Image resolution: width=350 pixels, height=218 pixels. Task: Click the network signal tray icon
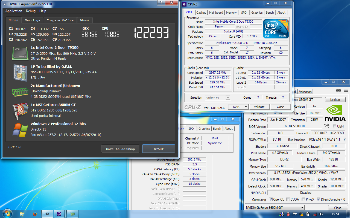(x=315, y=214)
